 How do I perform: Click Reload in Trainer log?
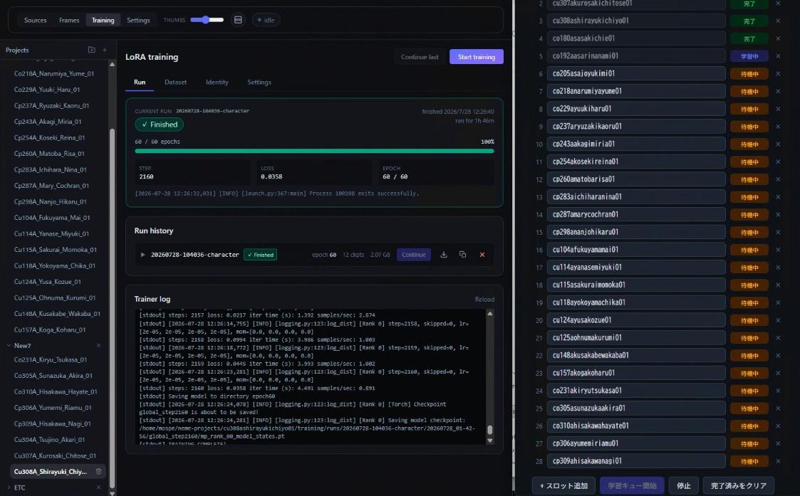[484, 299]
